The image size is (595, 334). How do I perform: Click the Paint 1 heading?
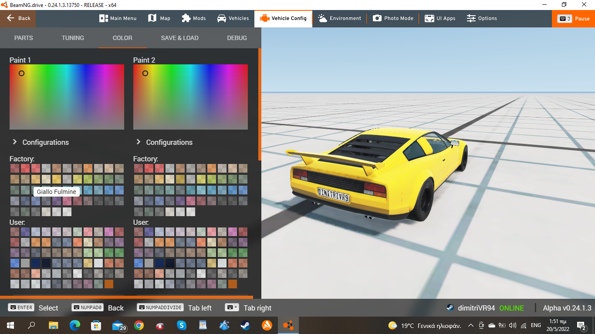tap(20, 60)
